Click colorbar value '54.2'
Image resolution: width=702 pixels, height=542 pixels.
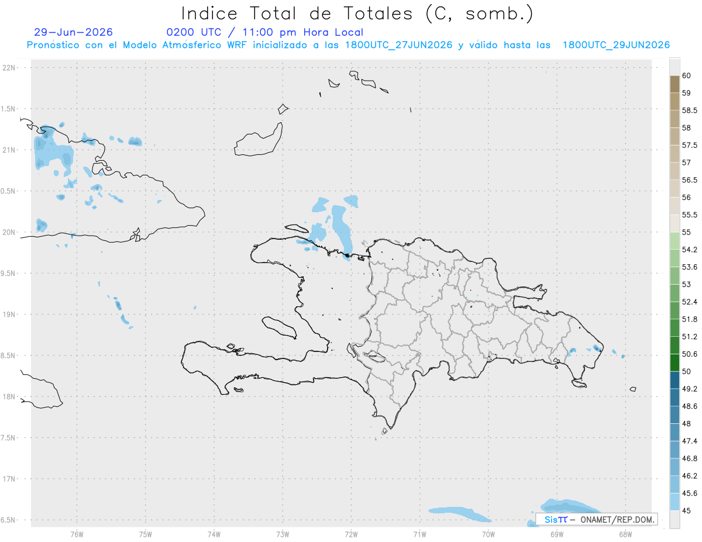(690, 250)
